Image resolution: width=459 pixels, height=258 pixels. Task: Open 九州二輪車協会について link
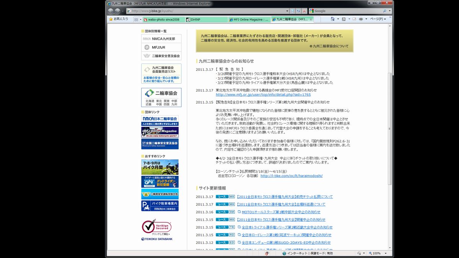329,46
